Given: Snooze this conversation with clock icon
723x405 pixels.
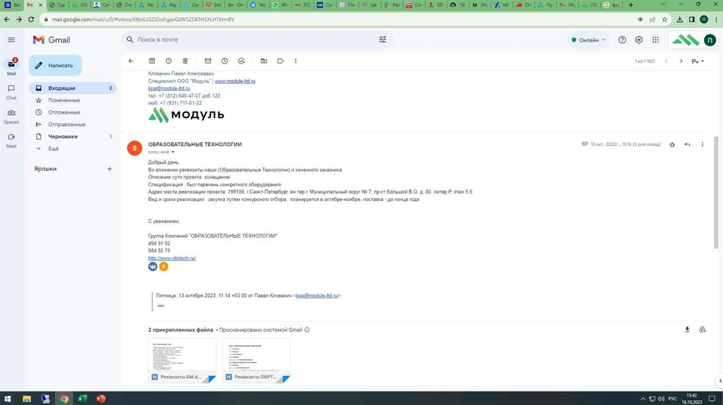Looking at the screenshot, I should point(225,61).
